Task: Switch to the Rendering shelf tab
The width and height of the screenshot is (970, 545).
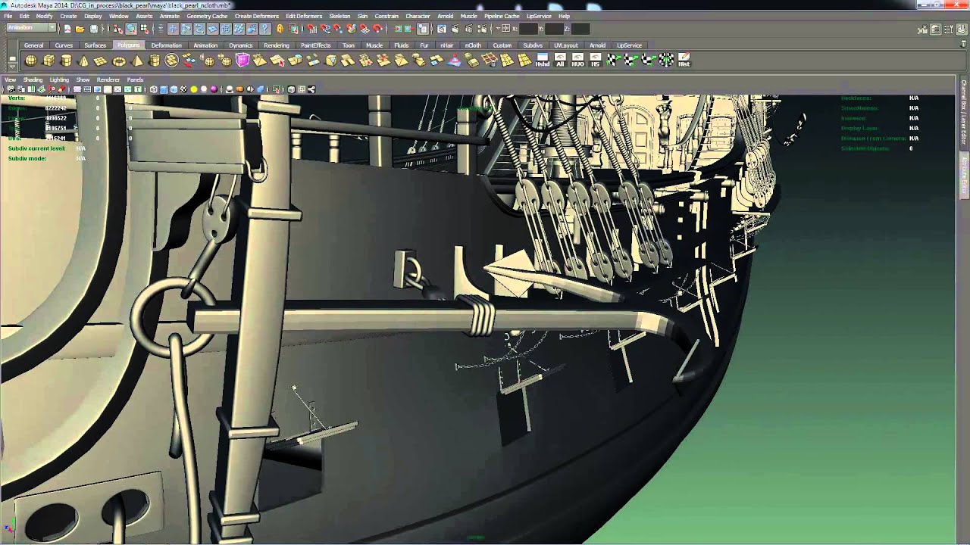Action: click(x=276, y=45)
